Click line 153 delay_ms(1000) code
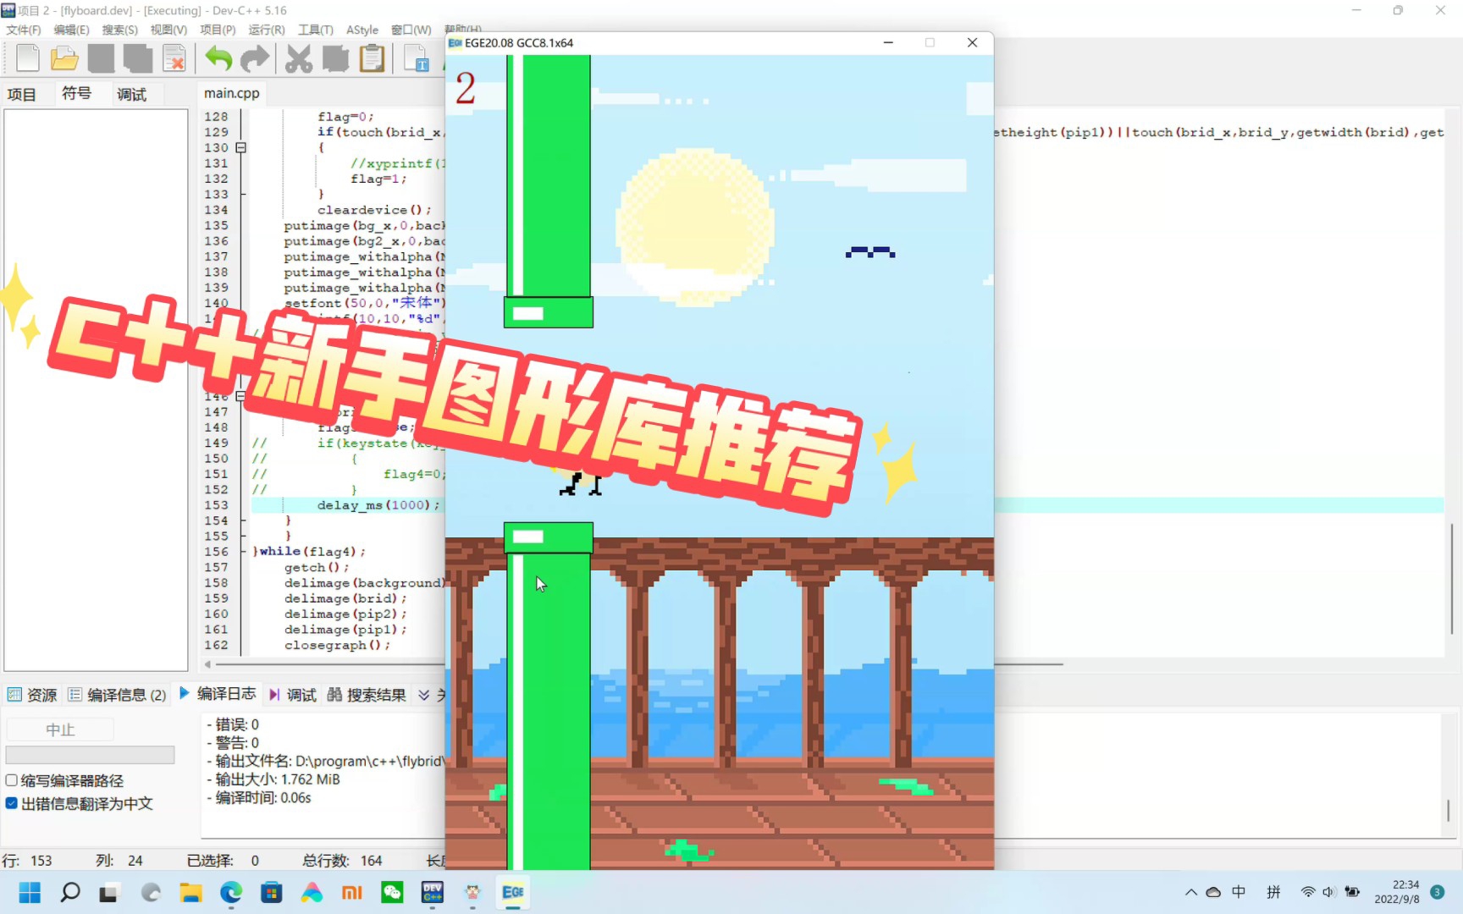Viewport: 1463px width, 914px height. pos(378,505)
